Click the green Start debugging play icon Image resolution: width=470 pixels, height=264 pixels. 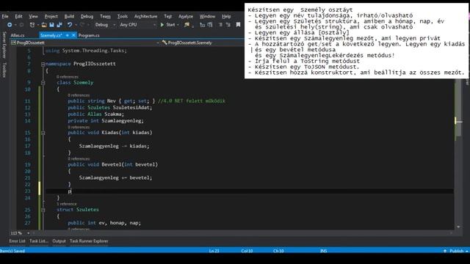tap(162, 25)
